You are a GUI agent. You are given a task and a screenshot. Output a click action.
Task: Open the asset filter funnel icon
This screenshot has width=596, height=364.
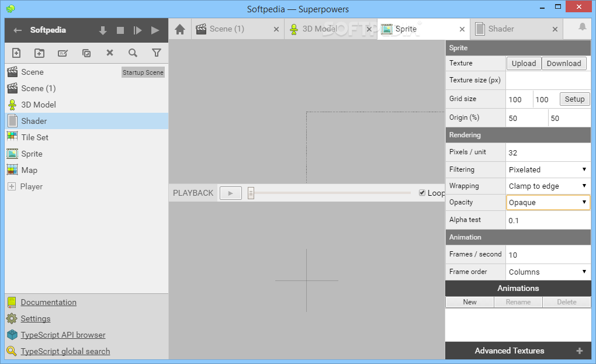click(x=156, y=53)
